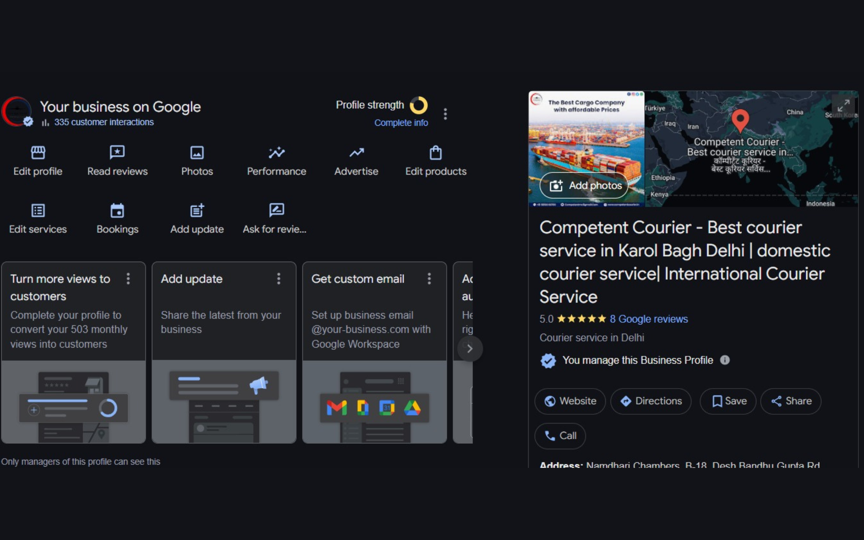864x540 pixels.
Task: Click the Advertise trending arrow icon
Action: [356, 152]
